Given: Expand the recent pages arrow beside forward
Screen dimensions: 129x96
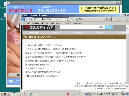Looking at the screenshot, I should click(x=31, y=19).
